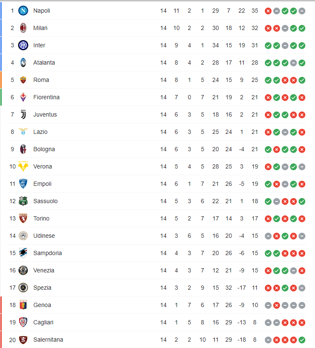
Task: Click the Salernitana club logo
Action: point(23,340)
